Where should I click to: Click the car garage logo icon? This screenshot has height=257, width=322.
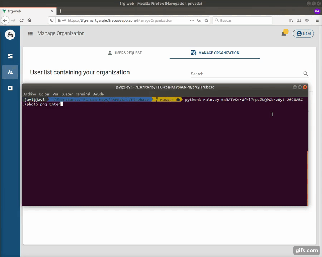pos(10,35)
